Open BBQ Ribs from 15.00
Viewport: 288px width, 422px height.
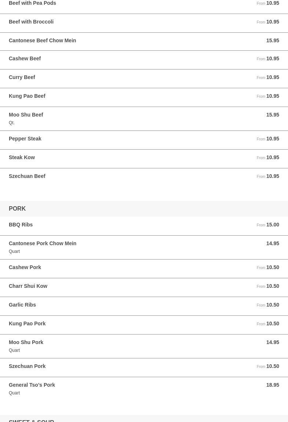pos(144,226)
